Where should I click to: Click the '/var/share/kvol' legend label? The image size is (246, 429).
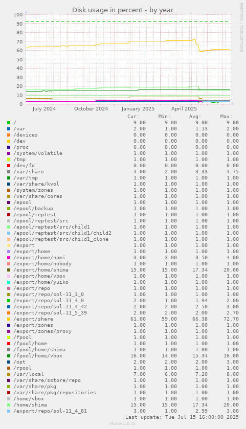[36, 184]
